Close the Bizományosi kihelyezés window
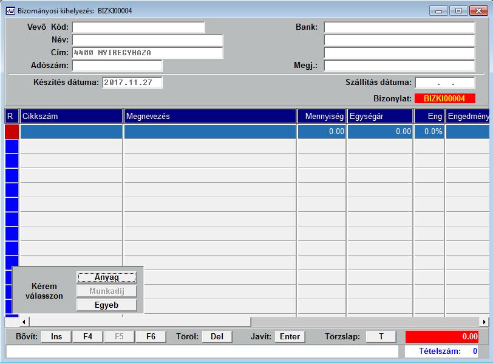493x363 pixels. pos(478,11)
